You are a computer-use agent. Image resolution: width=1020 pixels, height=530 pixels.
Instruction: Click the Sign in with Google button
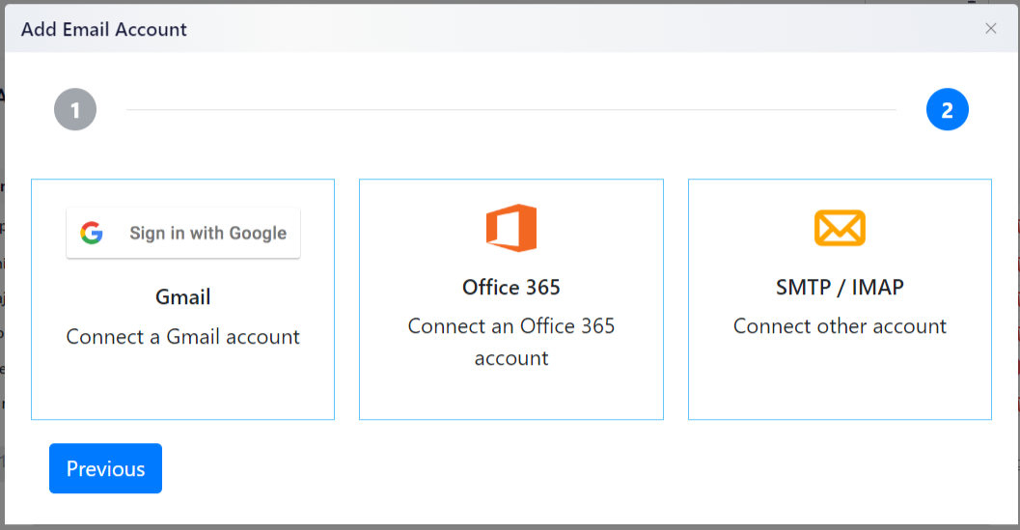183,233
